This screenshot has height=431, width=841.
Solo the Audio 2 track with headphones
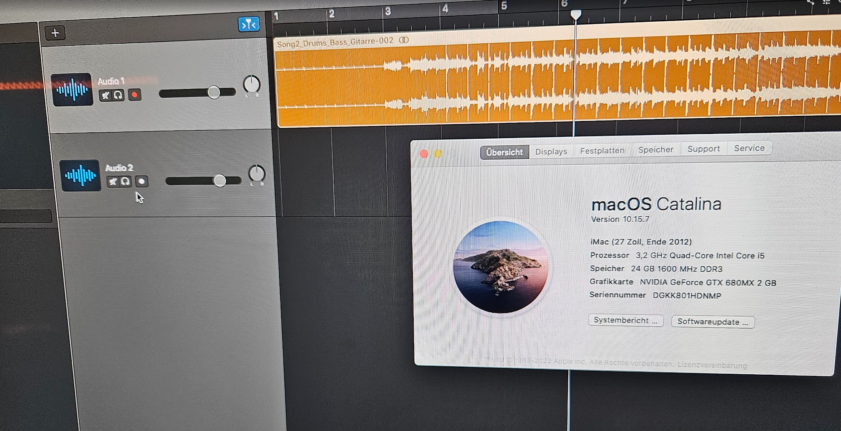click(125, 181)
